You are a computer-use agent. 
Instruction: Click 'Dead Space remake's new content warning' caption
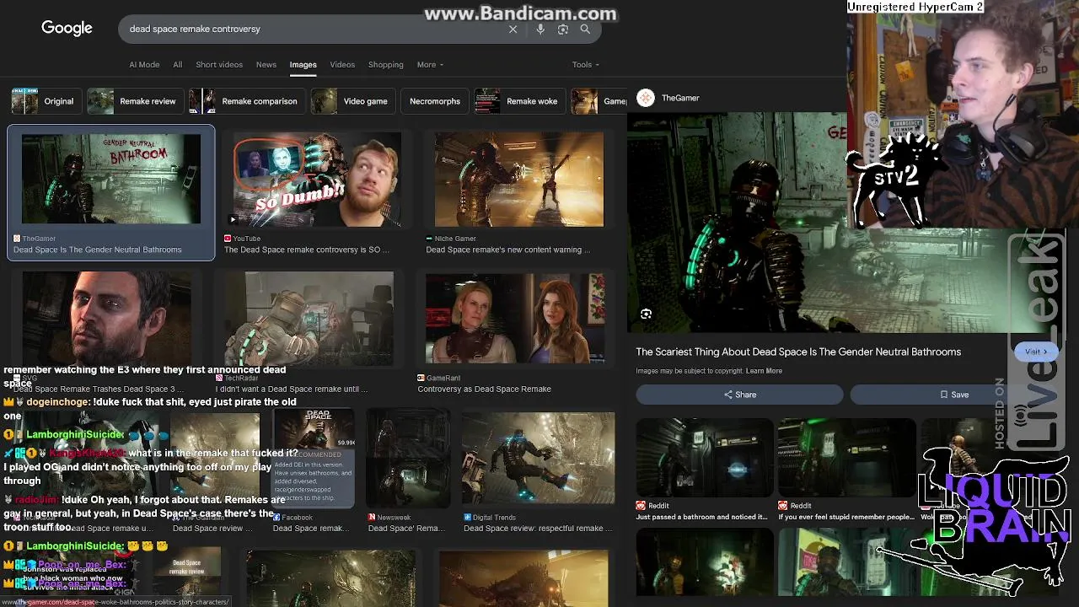click(x=508, y=250)
